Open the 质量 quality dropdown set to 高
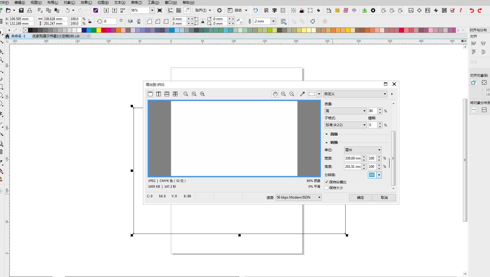The height and width of the screenshot is (277, 490). click(x=345, y=111)
